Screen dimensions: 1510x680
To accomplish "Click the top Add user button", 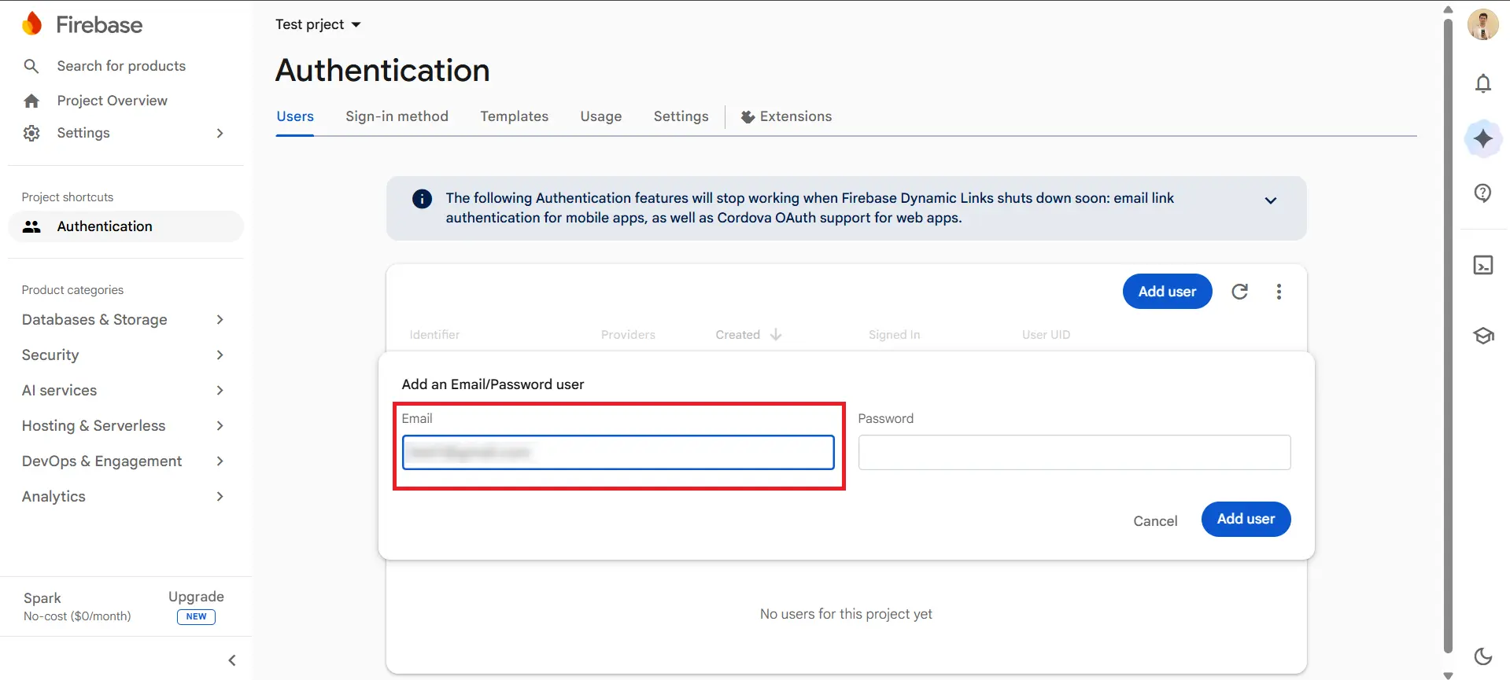I will (x=1167, y=292).
